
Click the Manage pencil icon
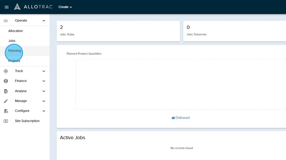tap(6, 101)
